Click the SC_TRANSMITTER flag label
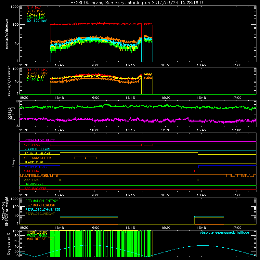260x260 pixels. 38,158
